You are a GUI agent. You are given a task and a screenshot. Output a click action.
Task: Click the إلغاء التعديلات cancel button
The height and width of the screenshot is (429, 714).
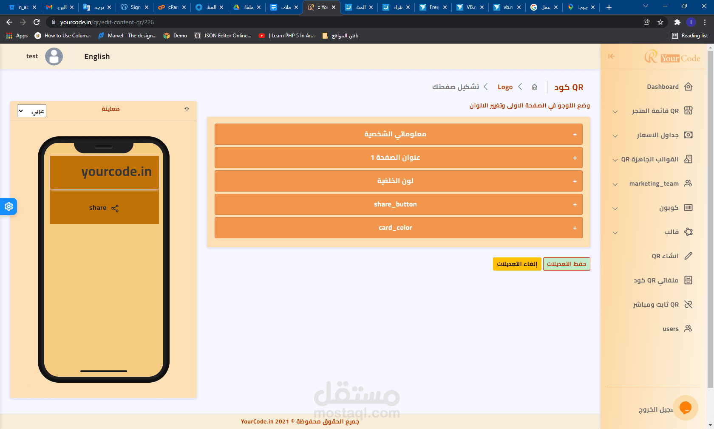pos(517,264)
